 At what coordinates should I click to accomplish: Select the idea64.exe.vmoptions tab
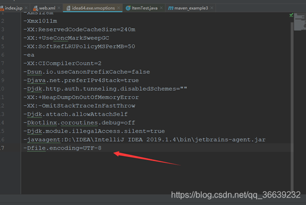coord(93,8)
